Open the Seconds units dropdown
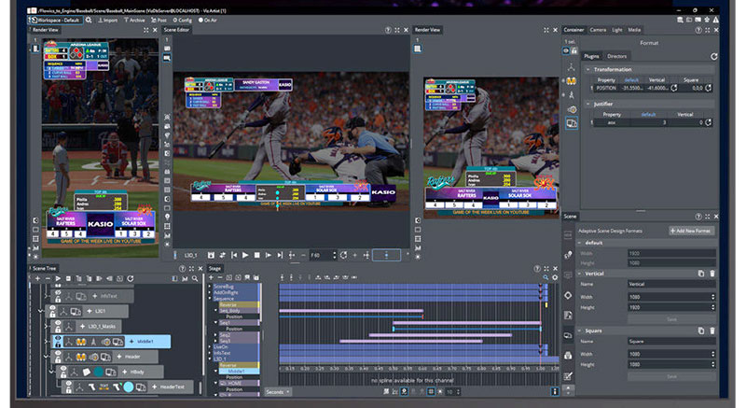 tap(278, 391)
